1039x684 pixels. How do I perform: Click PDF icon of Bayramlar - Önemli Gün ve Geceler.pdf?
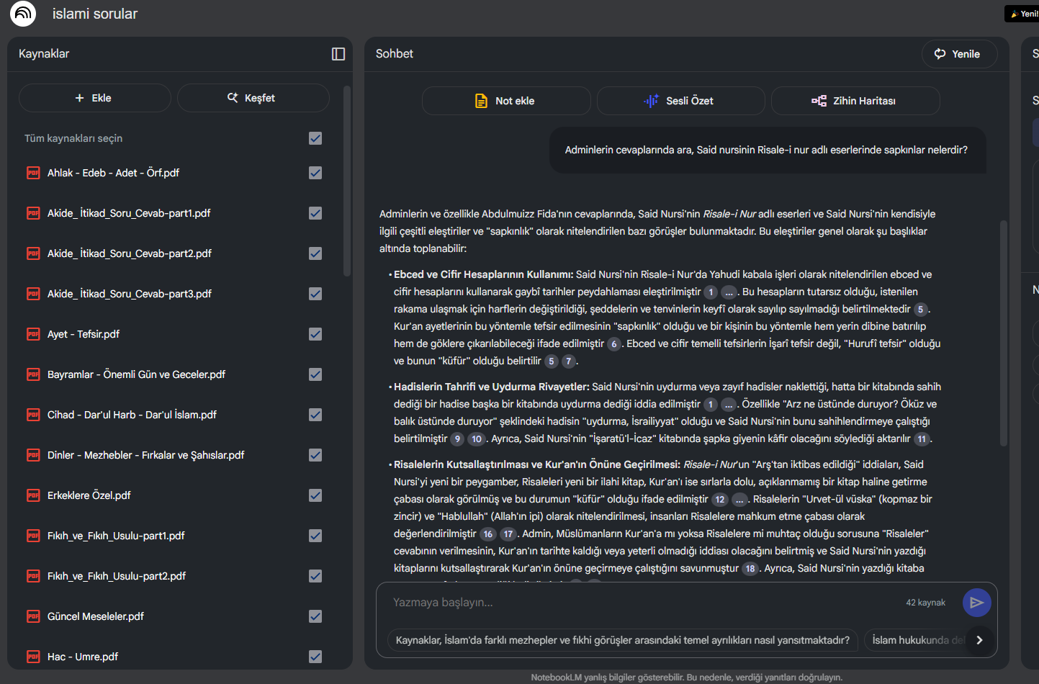pyautogui.click(x=33, y=374)
